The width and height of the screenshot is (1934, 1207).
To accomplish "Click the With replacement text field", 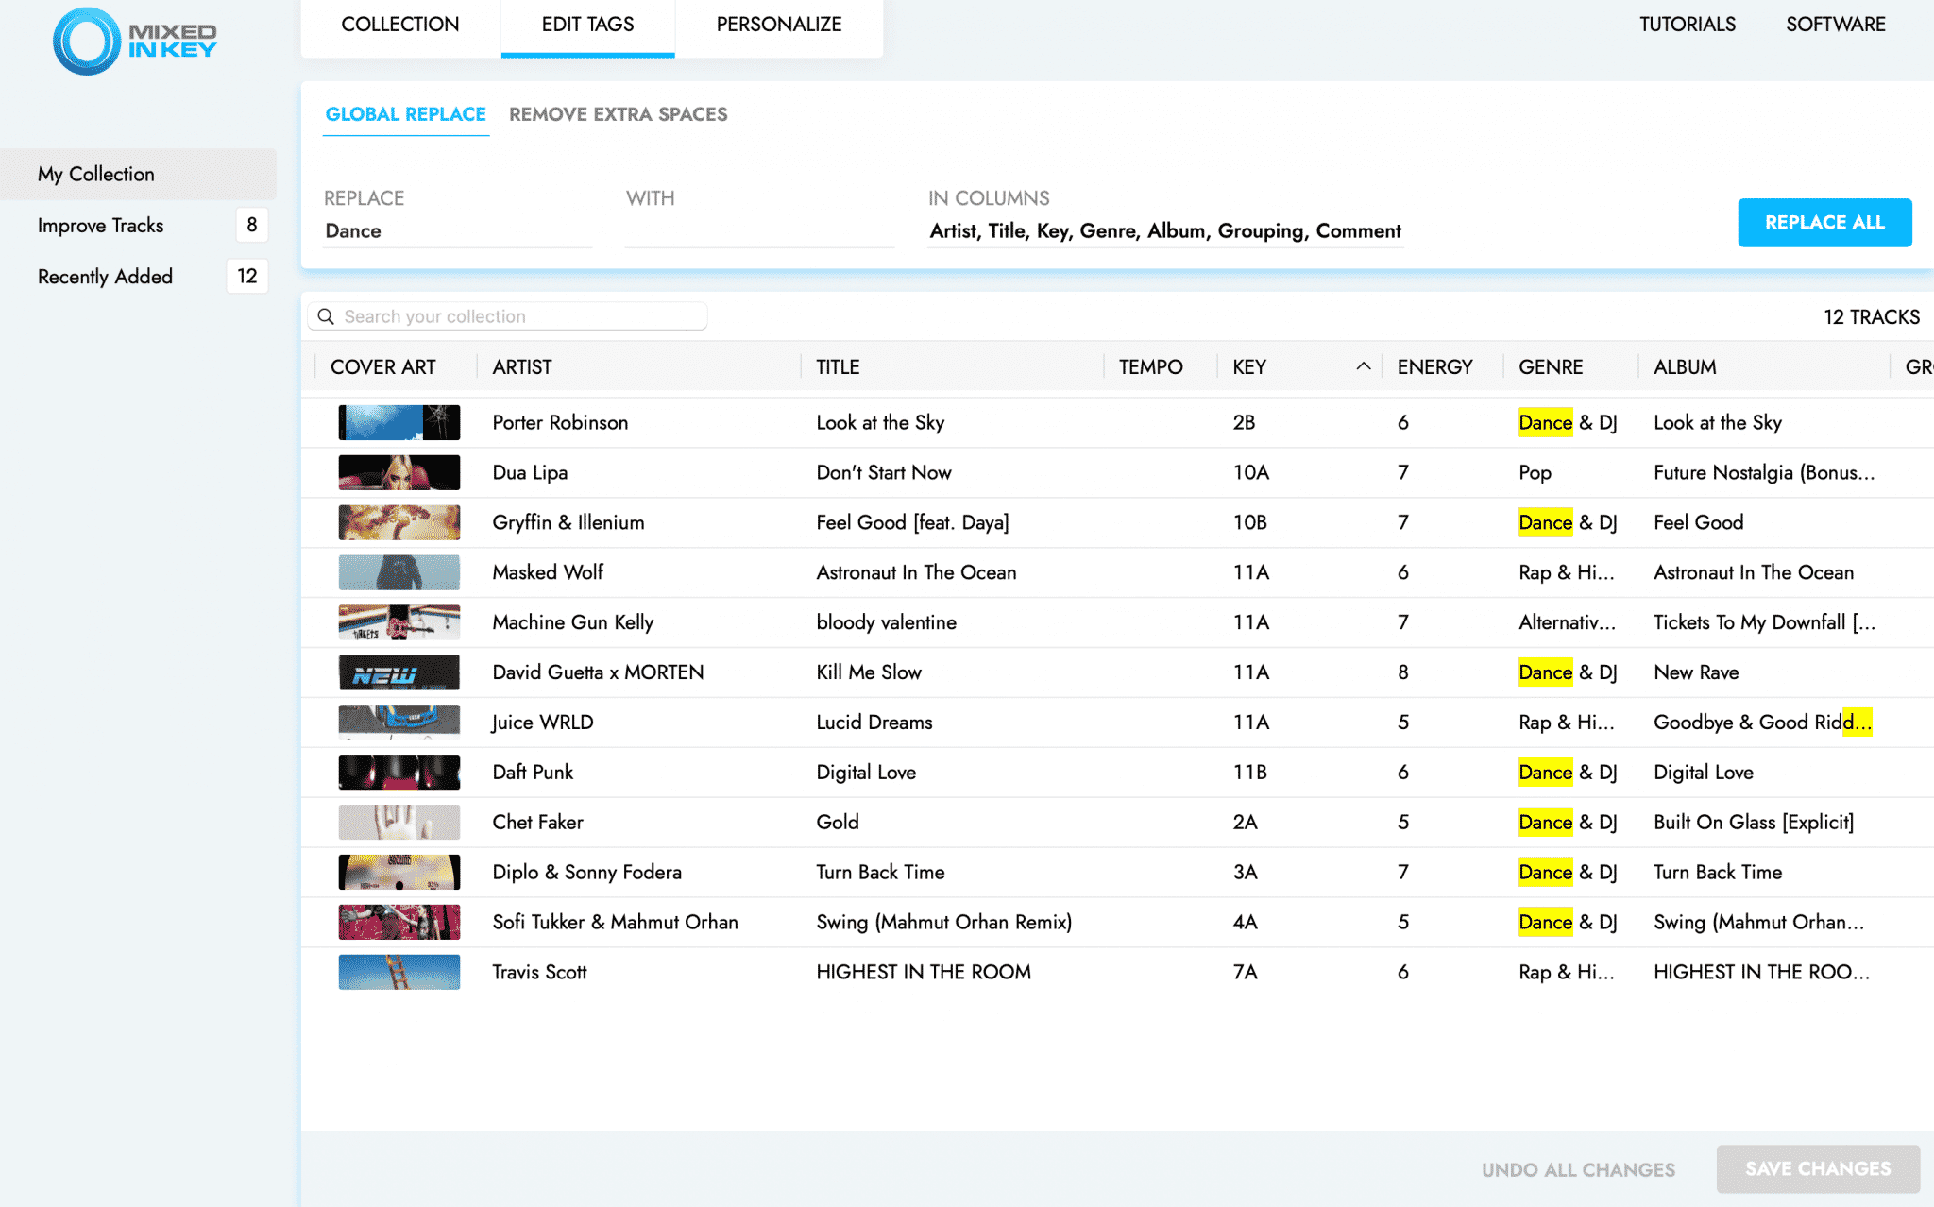I will pos(758,231).
